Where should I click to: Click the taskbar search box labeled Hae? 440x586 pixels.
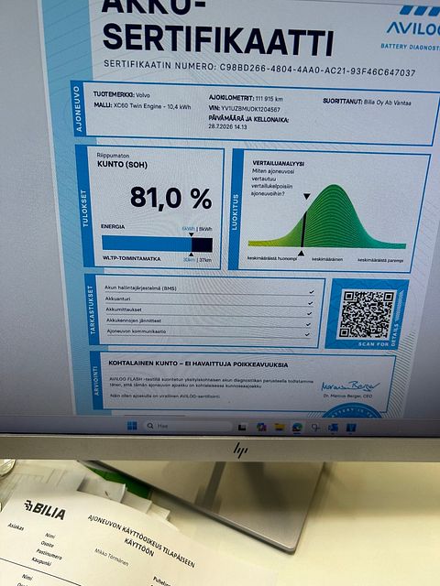188,426
